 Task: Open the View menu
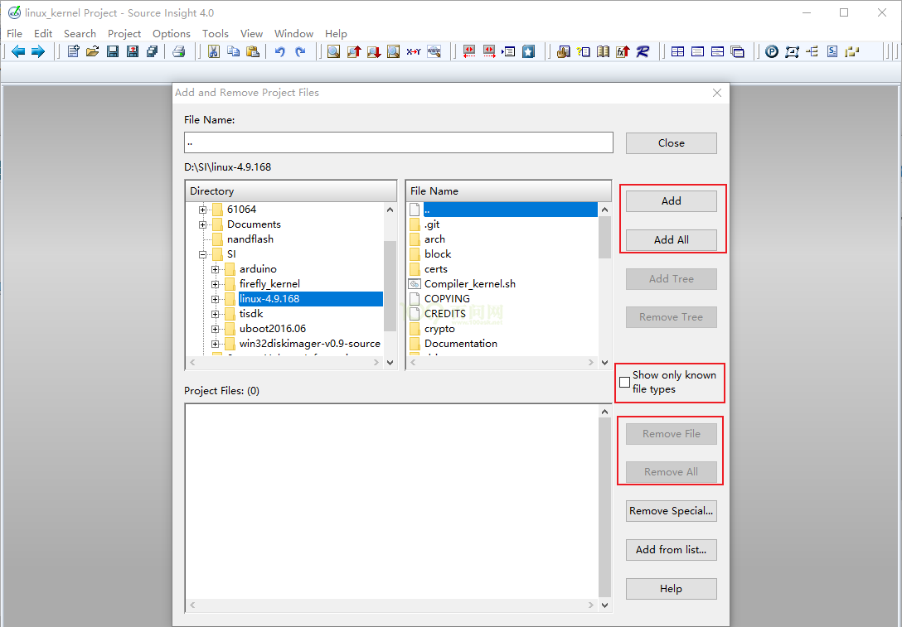251,33
